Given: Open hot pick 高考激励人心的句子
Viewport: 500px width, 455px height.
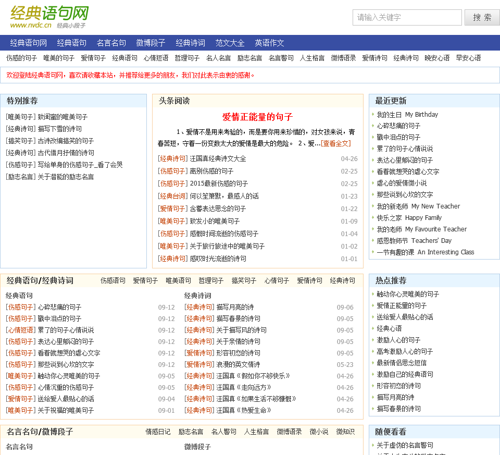Looking at the screenshot, I should 405,352.
